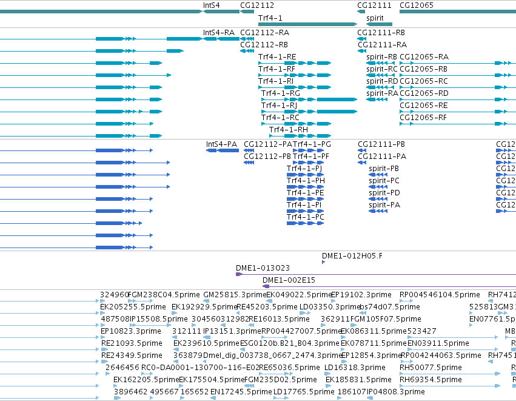Select the IntS4-RA transcript
Screen dimensions: 516x401
221,39
